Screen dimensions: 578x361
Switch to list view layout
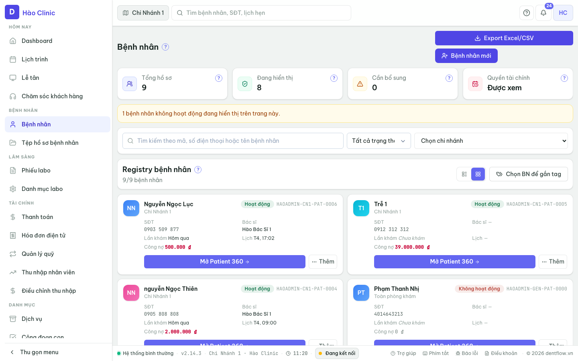464,174
